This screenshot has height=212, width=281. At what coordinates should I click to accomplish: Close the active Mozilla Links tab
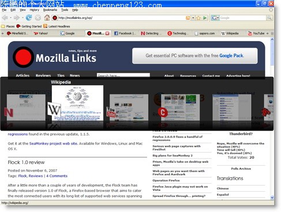pyautogui.click(x=107, y=34)
